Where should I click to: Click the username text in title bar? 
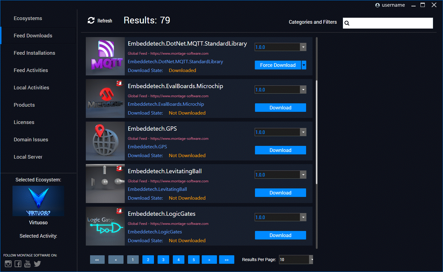(x=393, y=5)
